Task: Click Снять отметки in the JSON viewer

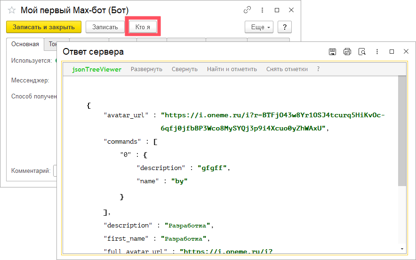Action: click(287, 69)
